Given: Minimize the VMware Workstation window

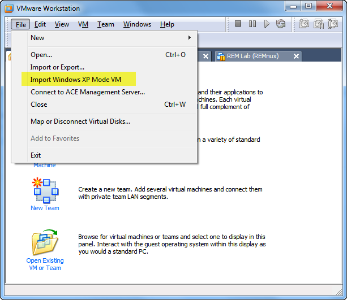Looking at the screenshot, I should click(x=293, y=6).
